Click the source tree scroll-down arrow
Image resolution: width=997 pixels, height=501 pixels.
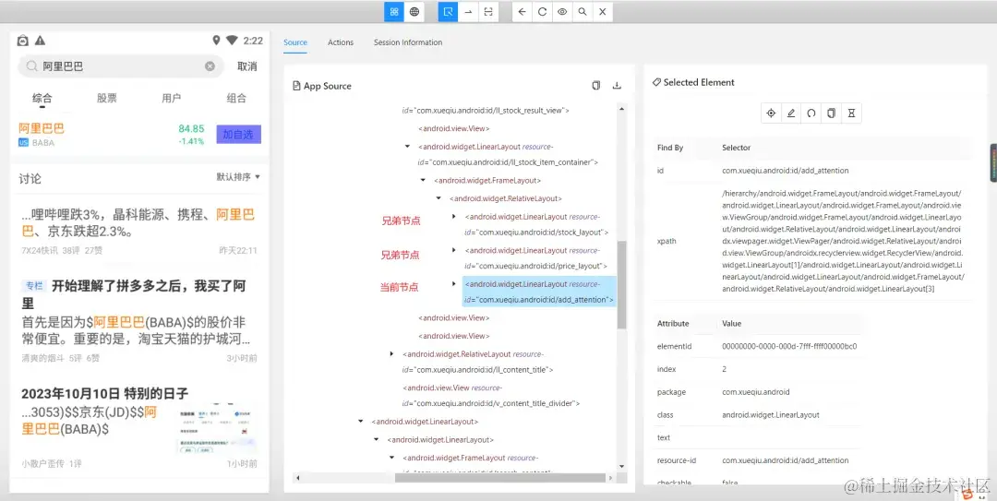pyautogui.click(x=622, y=467)
